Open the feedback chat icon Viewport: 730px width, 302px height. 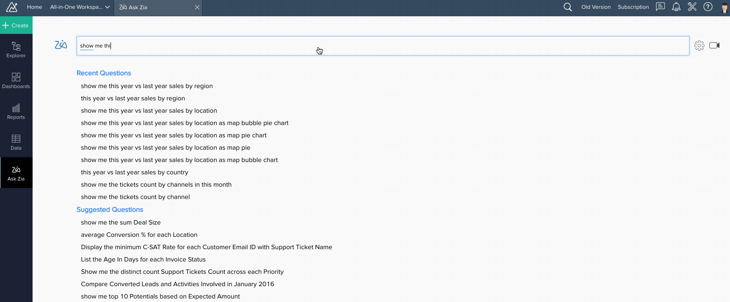660,7
